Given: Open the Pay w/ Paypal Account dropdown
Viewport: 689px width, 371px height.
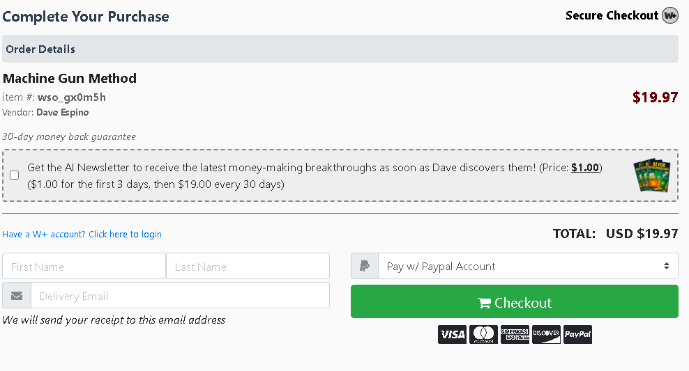Looking at the screenshot, I should (x=527, y=266).
